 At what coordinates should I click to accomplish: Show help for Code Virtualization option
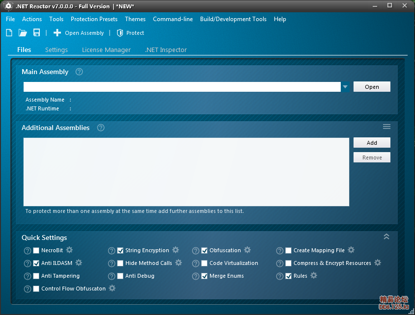point(196,263)
